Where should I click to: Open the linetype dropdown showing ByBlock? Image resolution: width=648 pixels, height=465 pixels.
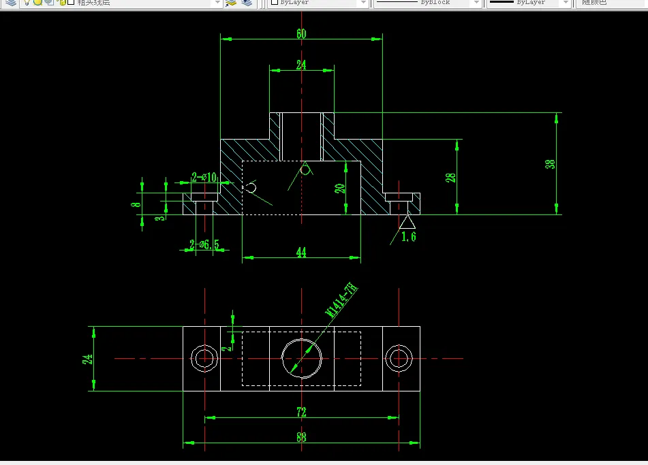(x=477, y=3)
